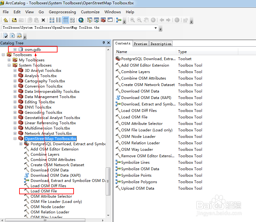Screen dimensions: 256x222
Task: Expand the My Toolboxes node
Action: pos(9,60)
